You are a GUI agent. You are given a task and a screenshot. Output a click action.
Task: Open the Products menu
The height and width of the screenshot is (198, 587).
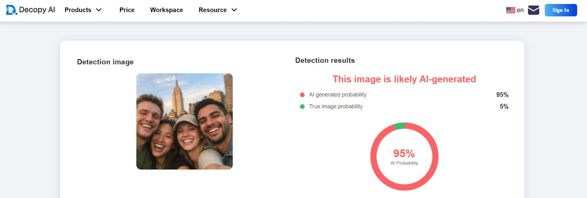[x=78, y=10]
